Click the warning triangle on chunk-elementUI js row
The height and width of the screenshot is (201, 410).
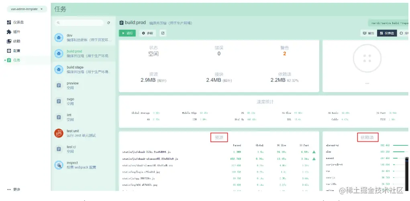[x=314, y=159]
